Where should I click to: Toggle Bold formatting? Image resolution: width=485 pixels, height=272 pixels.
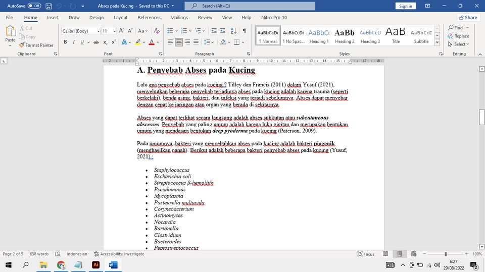[65, 42]
